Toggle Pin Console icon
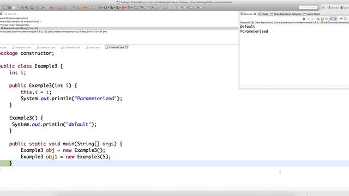Screen dimensions: 349x196 coord(341,19)
